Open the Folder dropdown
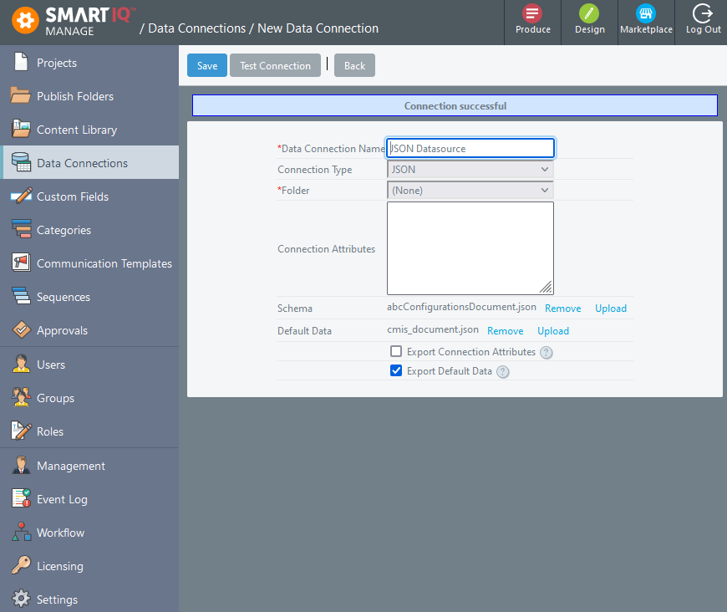The image size is (727, 612). tap(470, 191)
